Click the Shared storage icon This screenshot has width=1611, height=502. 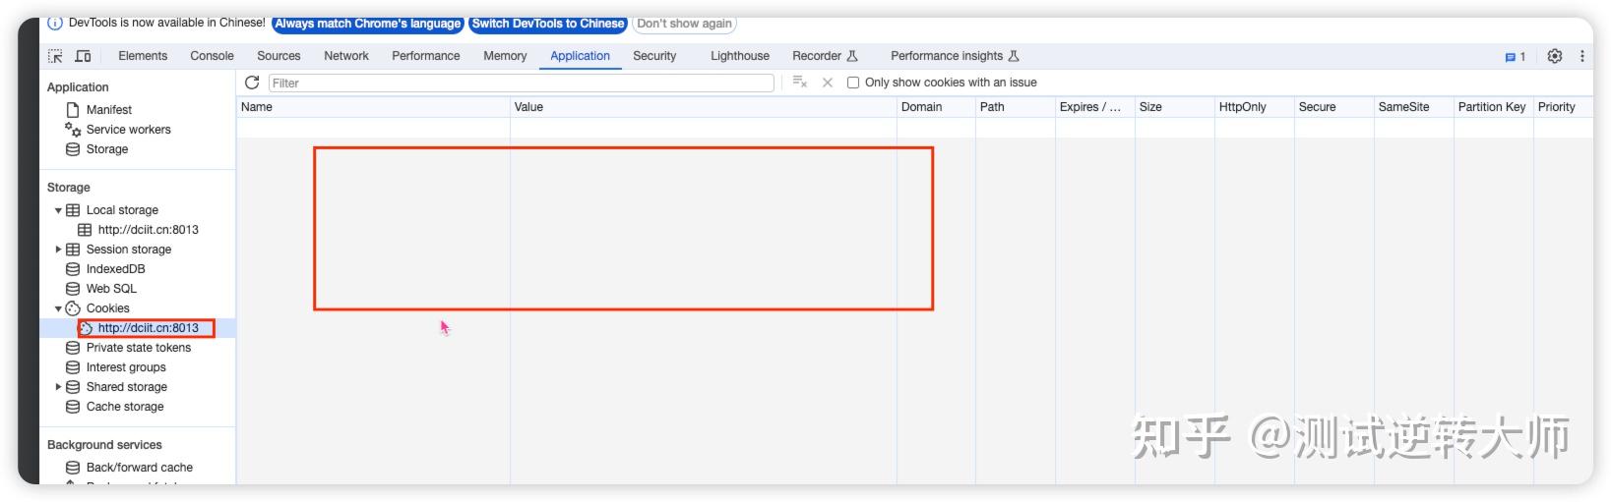tap(73, 387)
